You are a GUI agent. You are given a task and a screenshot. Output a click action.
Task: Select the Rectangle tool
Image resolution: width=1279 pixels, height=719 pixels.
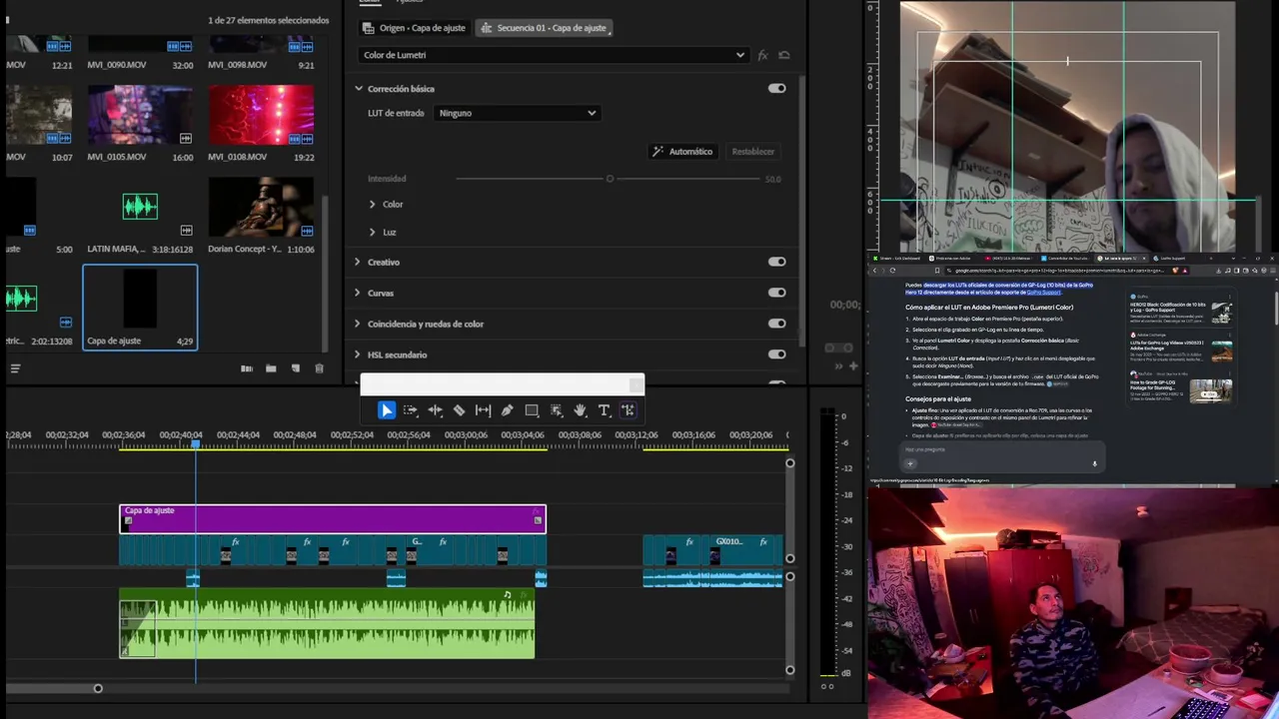point(532,410)
